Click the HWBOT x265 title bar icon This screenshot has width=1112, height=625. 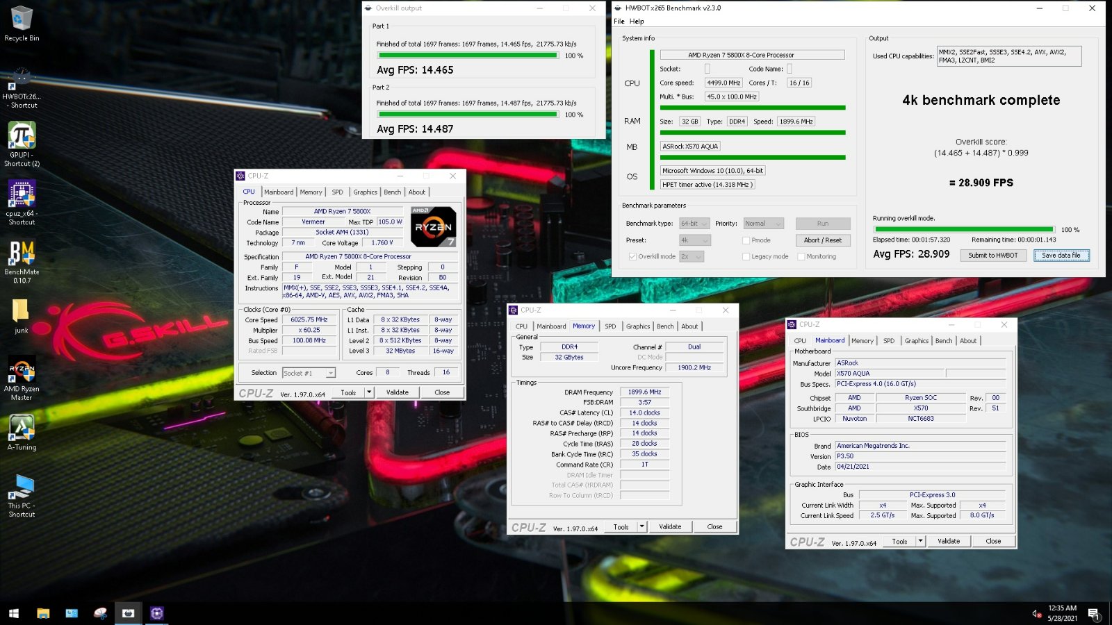tap(618, 8)
